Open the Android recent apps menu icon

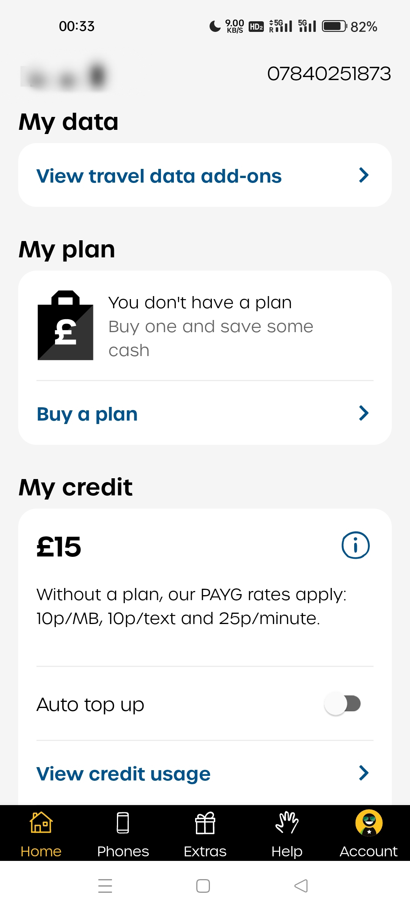[105, 886]
